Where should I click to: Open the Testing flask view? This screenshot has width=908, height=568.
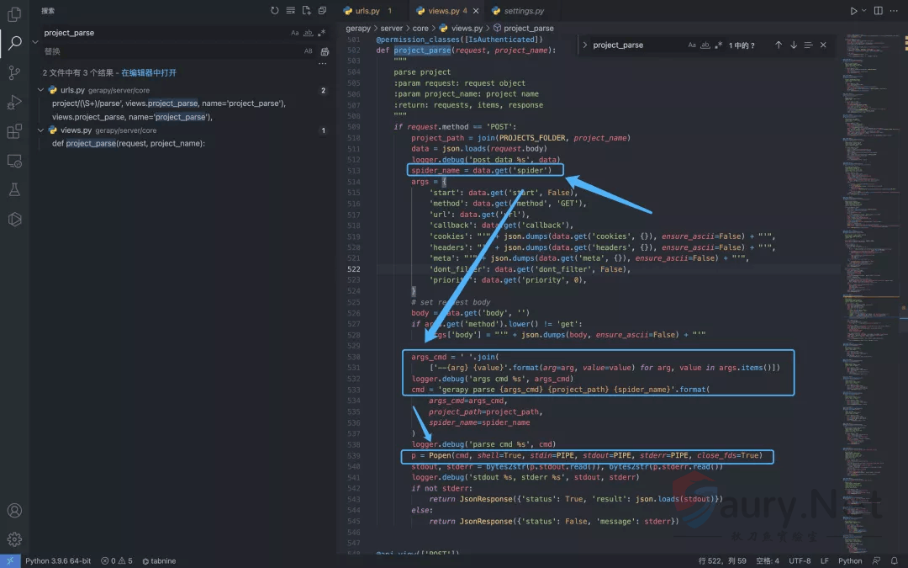[14, 190]
